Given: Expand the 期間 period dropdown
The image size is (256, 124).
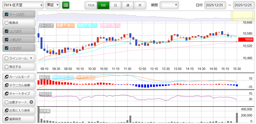Looking at the screenshot, I should point(169,5).
